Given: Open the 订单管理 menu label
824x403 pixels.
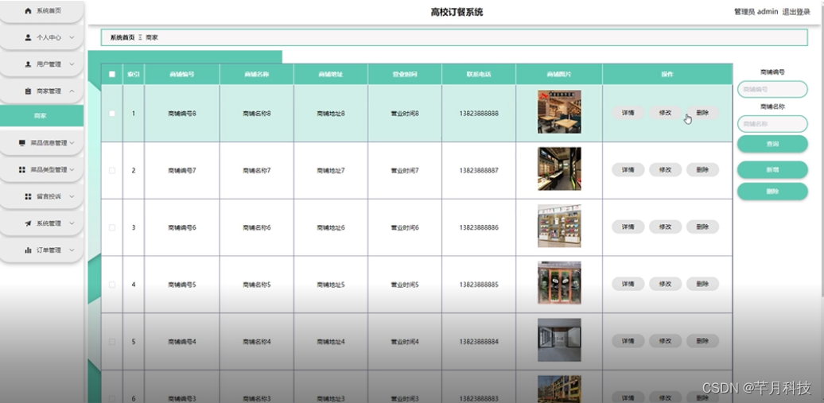Looking at the screenshot, I should click(49, 250).
